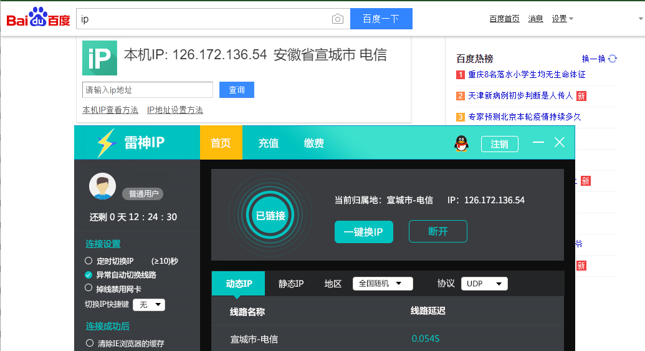Click the 普通用户 badge
The image size is (645, 351).
[143, 193]
